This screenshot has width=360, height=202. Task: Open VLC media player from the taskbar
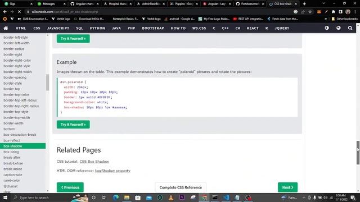pos(171,198)
